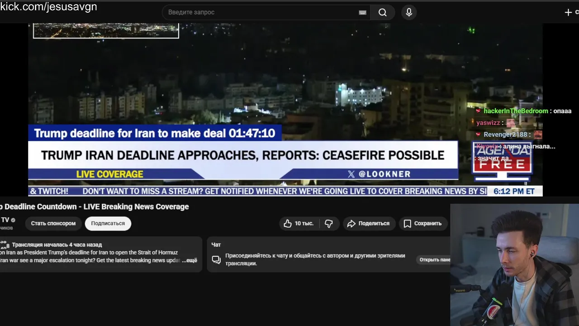Click the Открыть панель chat button
The width and height of the screenshot is (579, 326).
coord(434,259)
